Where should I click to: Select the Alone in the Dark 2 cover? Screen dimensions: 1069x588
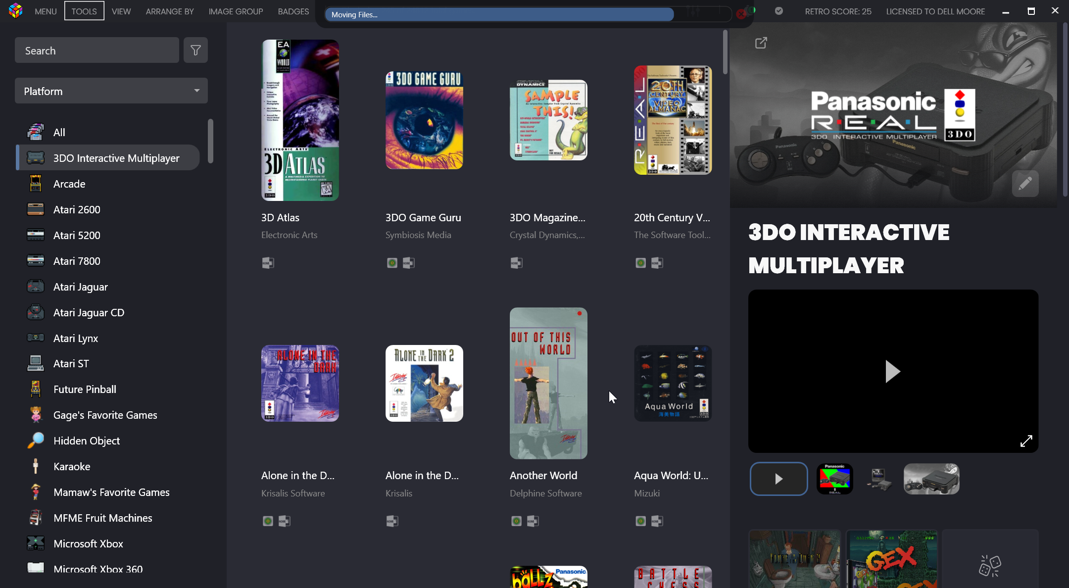coord(424,383)
